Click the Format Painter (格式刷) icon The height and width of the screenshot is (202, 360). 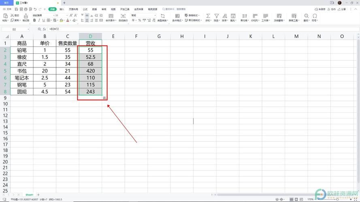[x=26, y=16]
